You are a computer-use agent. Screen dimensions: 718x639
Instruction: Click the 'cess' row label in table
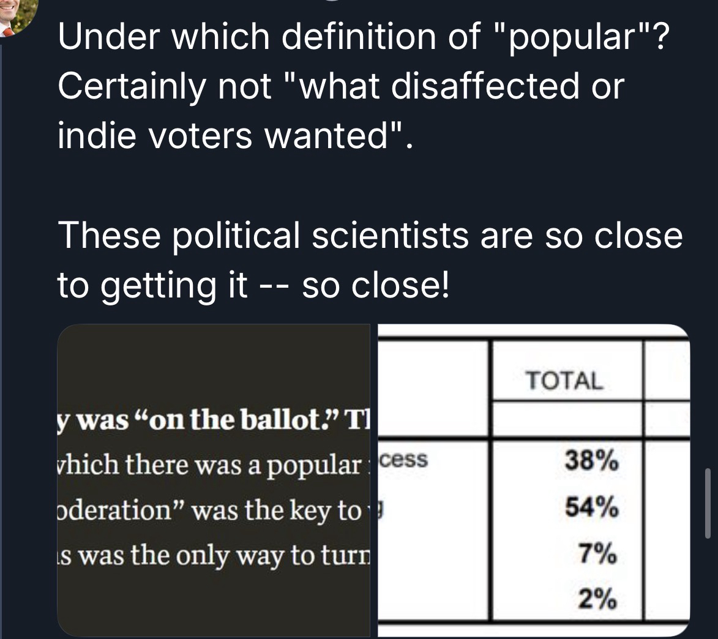click(x=403, y=460)
